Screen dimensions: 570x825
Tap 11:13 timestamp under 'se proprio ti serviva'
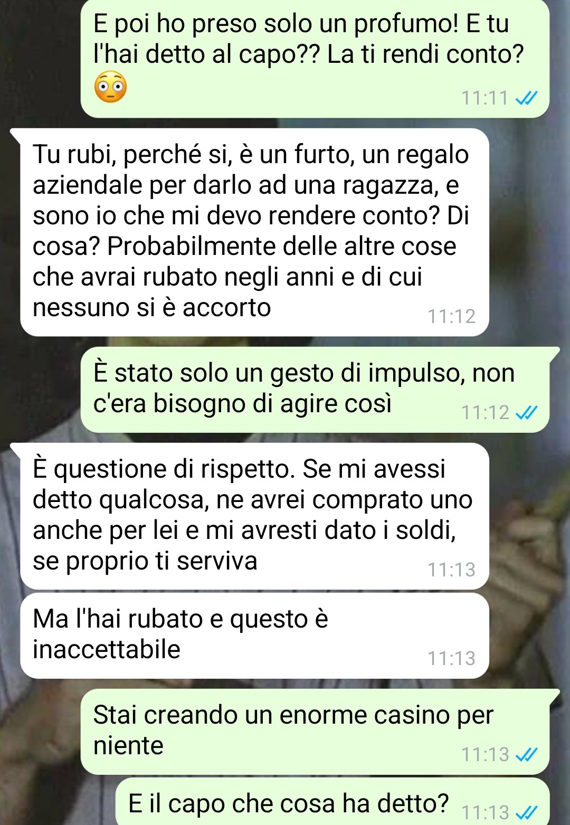point(452,570)
